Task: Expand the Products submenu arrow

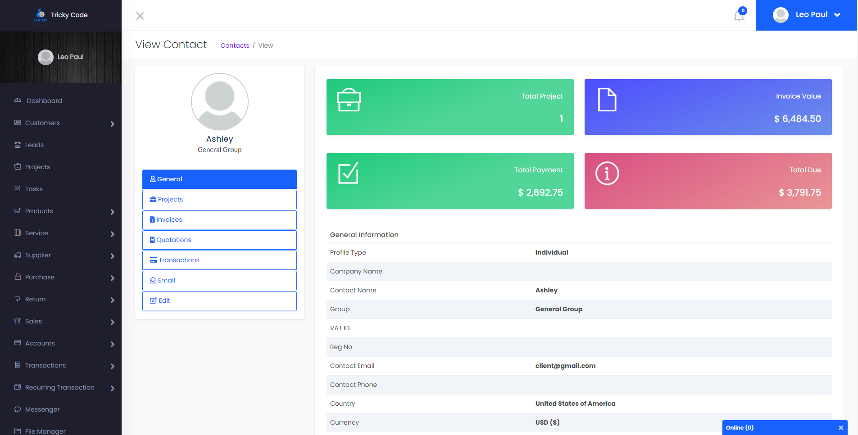Action: 112,212
